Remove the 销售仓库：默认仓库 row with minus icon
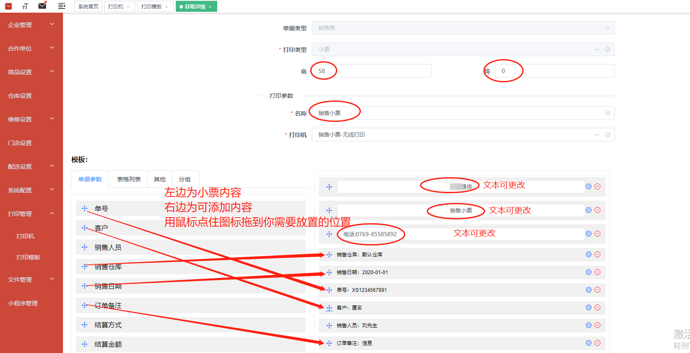The width and height of the screenshot is (690, 353). coord(597,254)
